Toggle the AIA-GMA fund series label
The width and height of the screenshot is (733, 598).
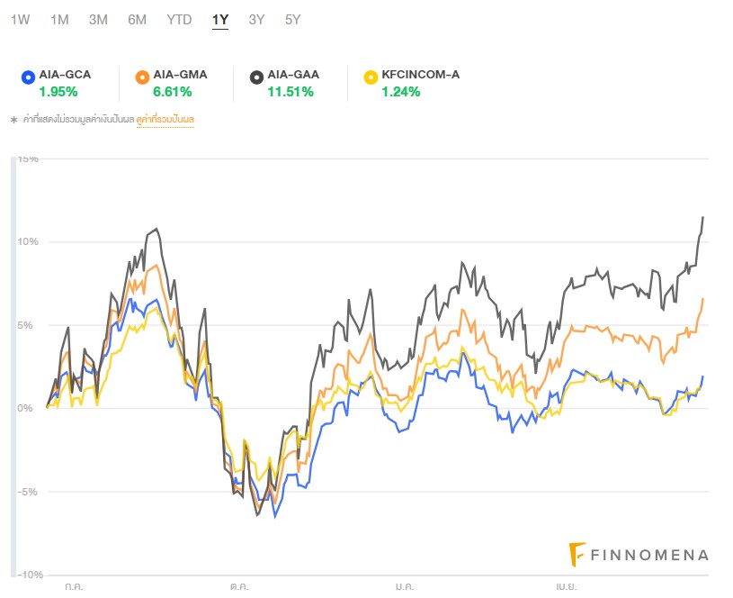pos(181,75)
